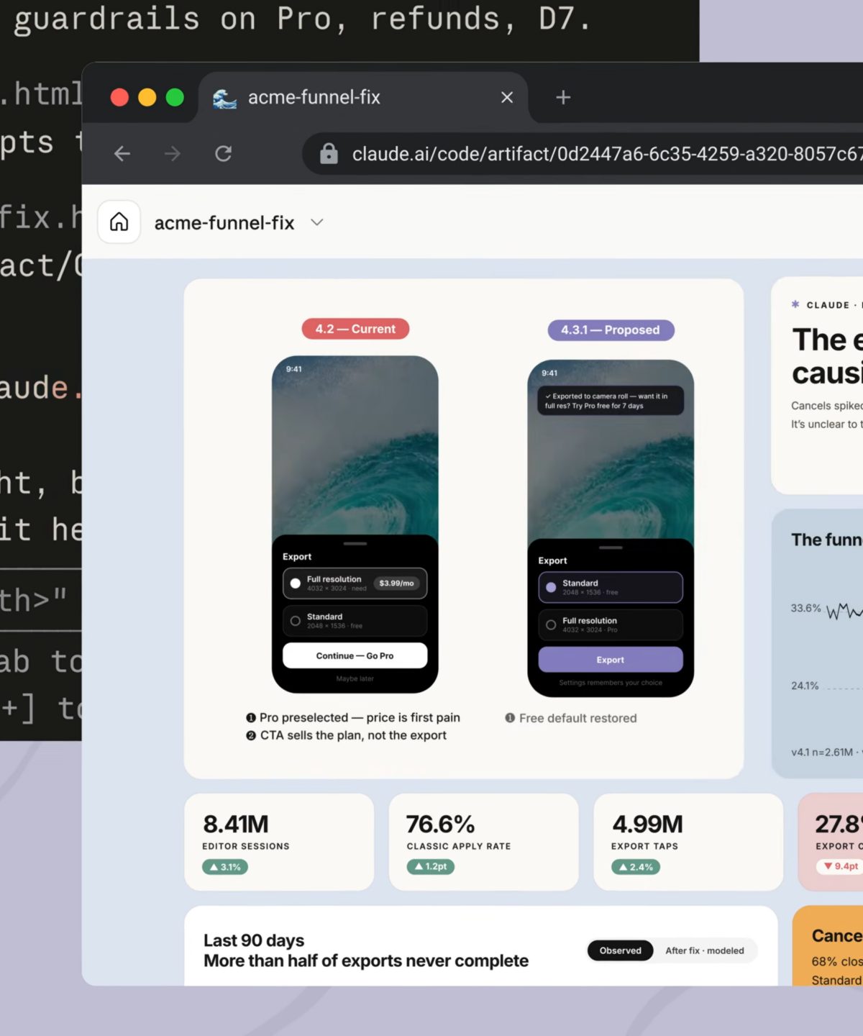Click the home icon button
The image size is (863, 1036).
pyautogui.click(x=119, y=222)
